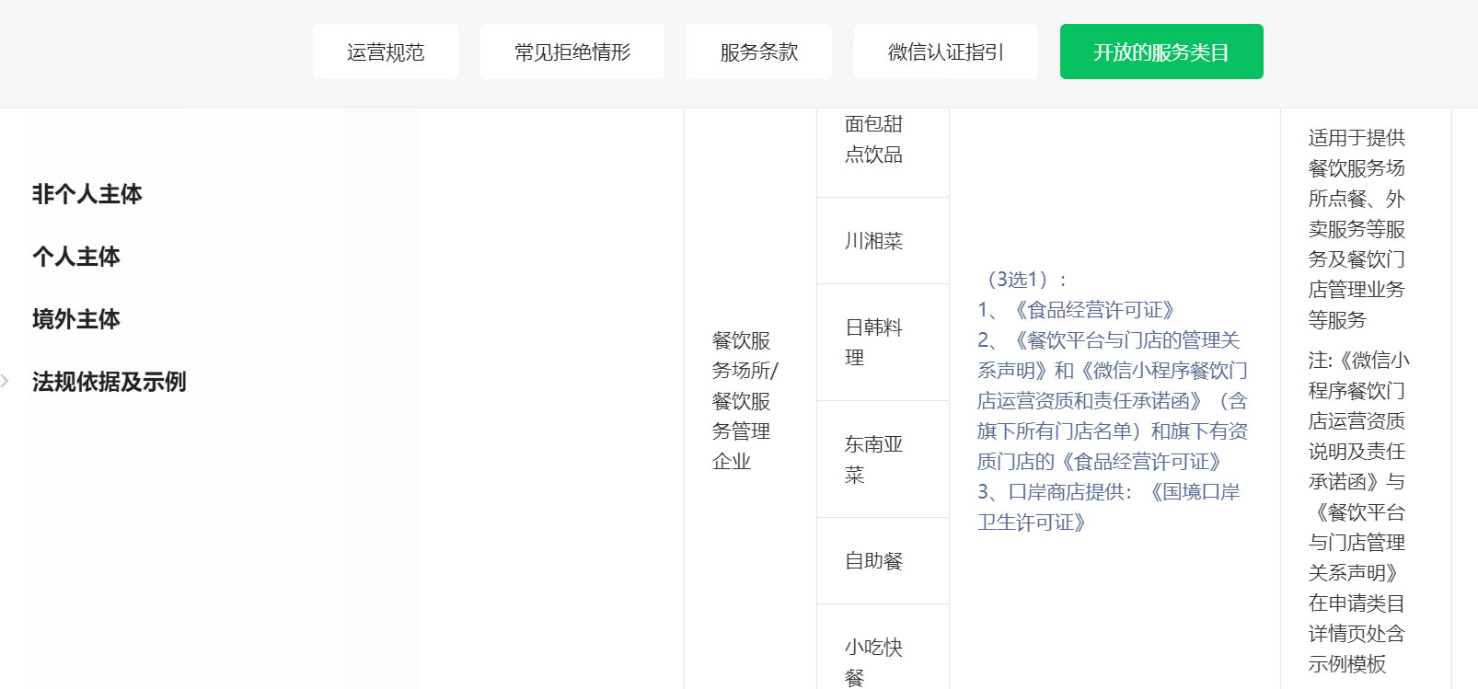Open the 服务条款 tab

click(x=758, y=52)
